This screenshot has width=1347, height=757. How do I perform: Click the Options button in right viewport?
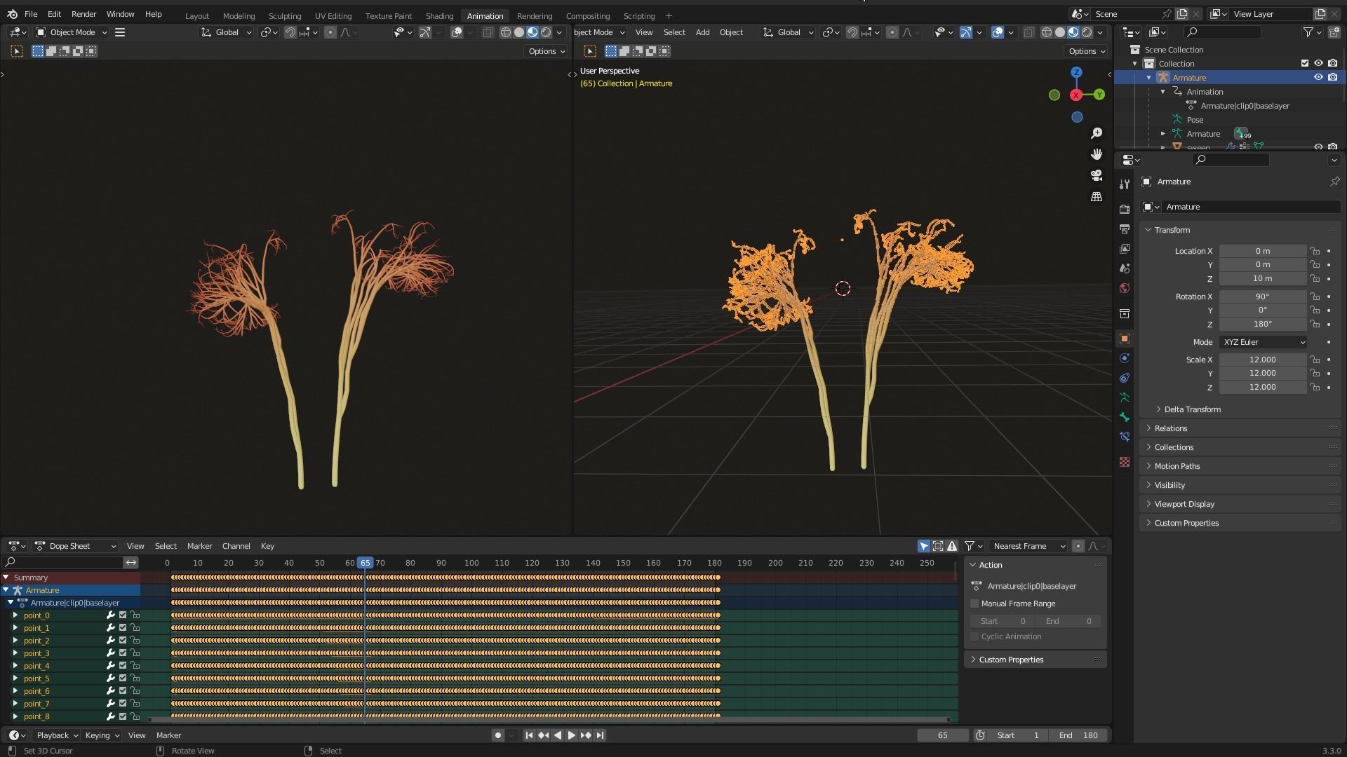pyautogui.click(x=1086, y=51)
